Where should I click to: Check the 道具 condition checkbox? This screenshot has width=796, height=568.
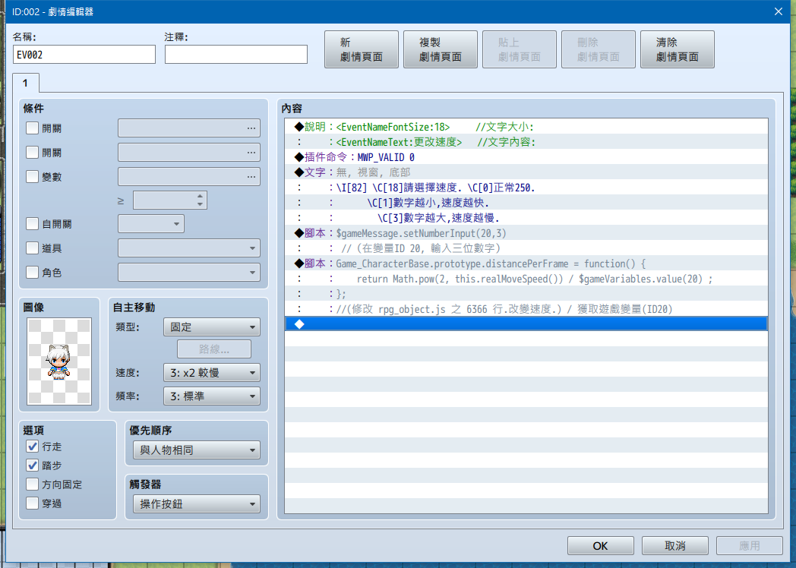click(32, 248)
